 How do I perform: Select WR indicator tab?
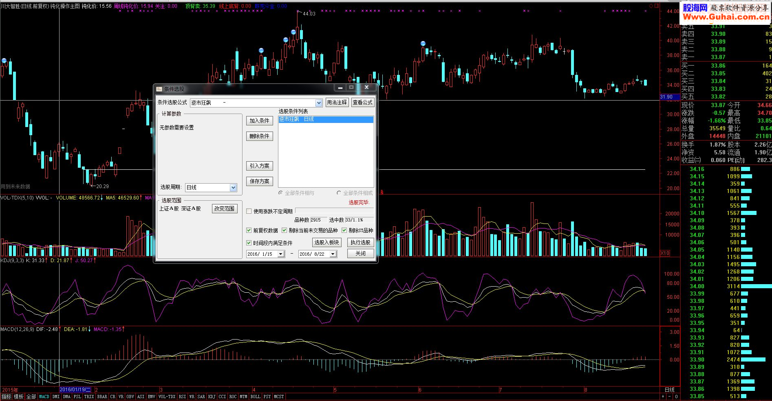192,397
